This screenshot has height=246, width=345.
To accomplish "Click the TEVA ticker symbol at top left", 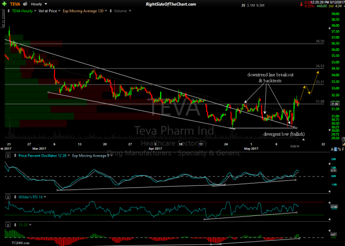I will [x=15, y=4].
